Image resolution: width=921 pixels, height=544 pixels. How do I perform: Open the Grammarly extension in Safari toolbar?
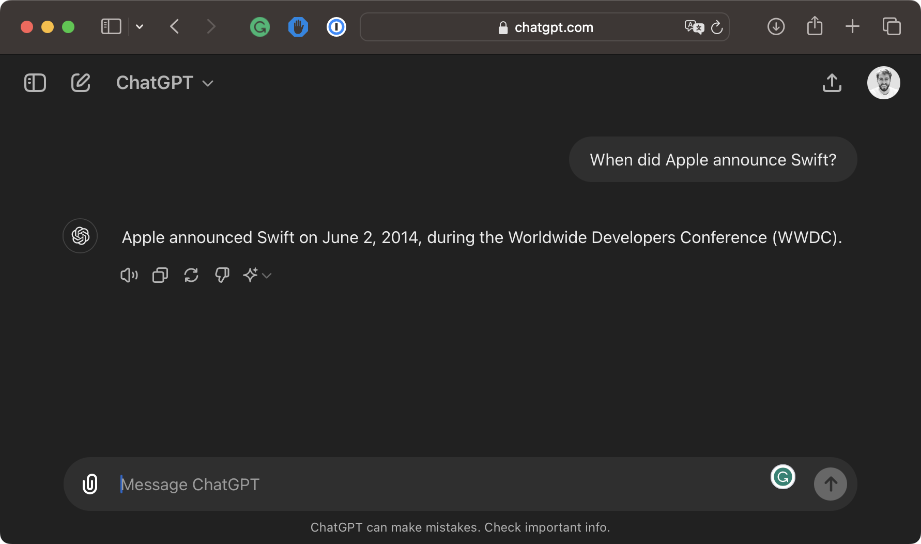(x=260, y=27)
